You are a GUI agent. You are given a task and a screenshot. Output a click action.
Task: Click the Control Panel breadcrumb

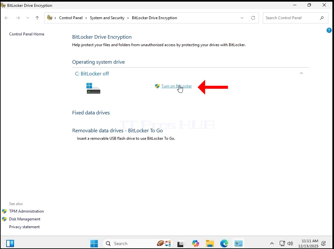tap(71, 18)
